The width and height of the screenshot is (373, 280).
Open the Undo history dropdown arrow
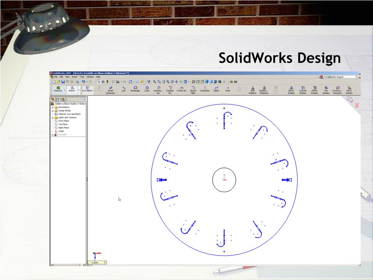point(87,82)
